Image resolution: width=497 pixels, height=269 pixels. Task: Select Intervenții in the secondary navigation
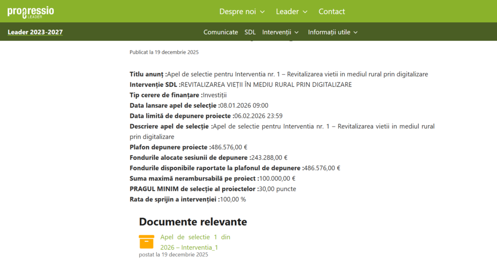pyautogui.click(x=276, y=32)
